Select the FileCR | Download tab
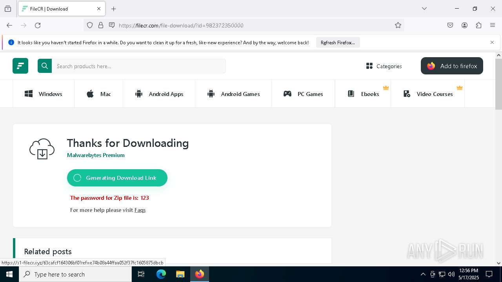 pyautogui.click(x=61, y=9)
